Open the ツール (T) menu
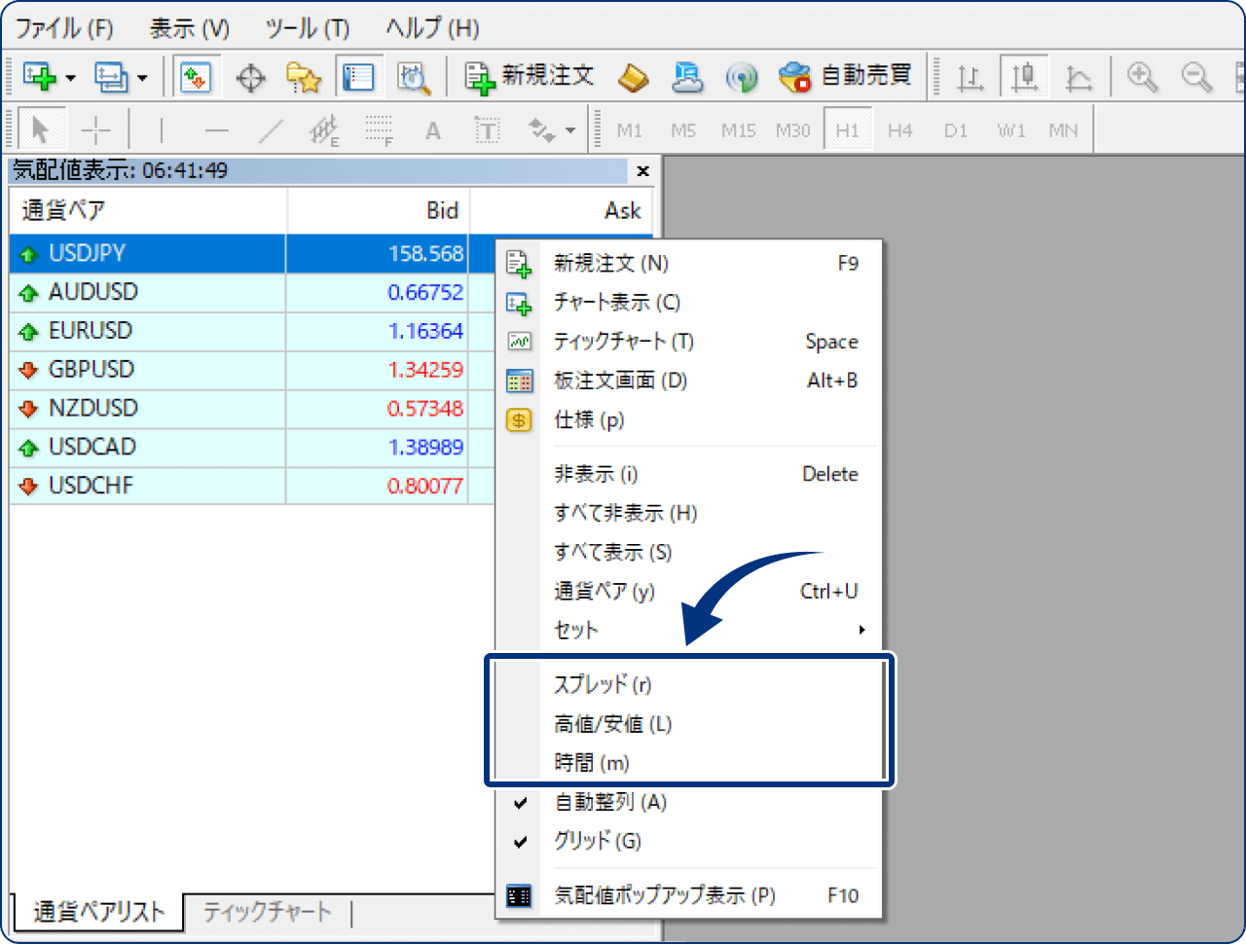The height and width of the screenshot is (944, 1246). click(307, 28)
